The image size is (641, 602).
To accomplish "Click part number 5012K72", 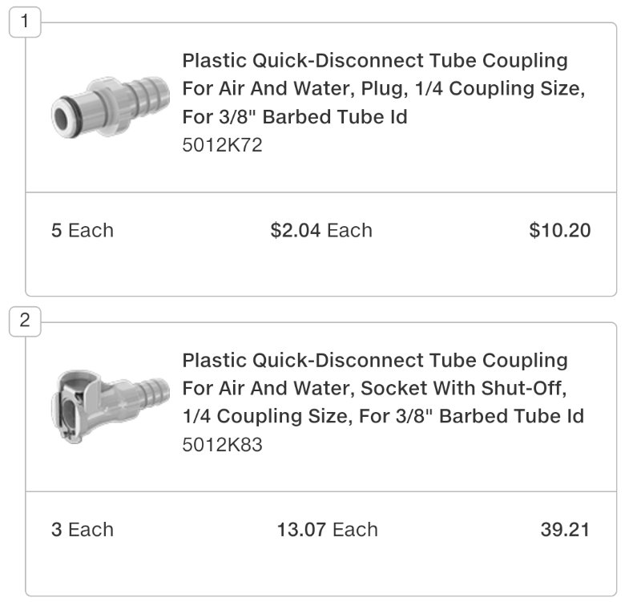I will 222,145.
